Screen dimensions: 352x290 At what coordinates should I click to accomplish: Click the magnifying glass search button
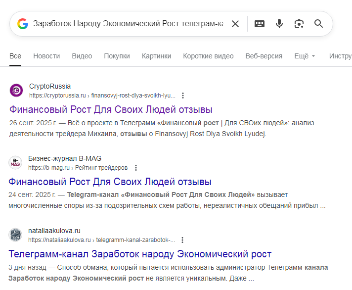318,24
